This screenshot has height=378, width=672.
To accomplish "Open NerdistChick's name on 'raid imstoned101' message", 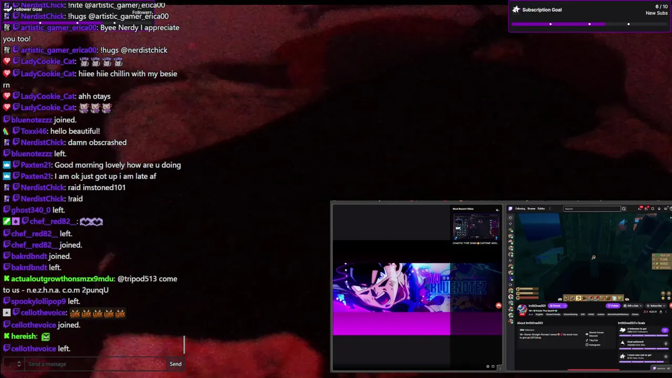I will [x=43, y=187].
